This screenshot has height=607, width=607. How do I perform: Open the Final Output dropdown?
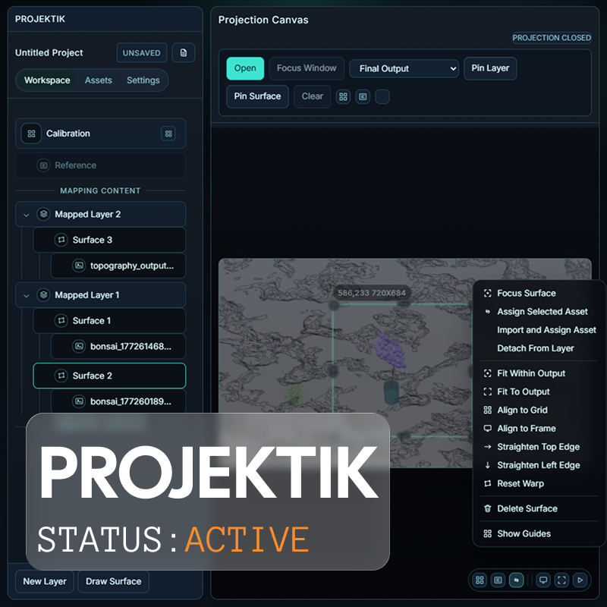[404, 68]
